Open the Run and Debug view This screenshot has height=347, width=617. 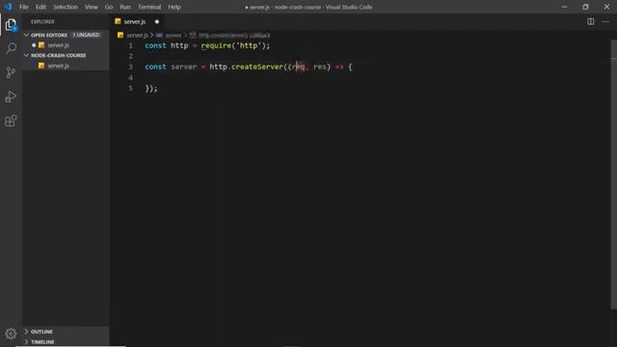point(11,96)
